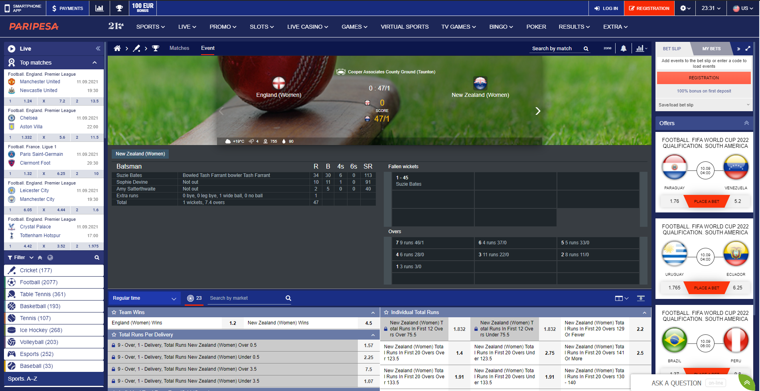Open the 100 EUR bonus offer
760x391 pixels.
142,8
